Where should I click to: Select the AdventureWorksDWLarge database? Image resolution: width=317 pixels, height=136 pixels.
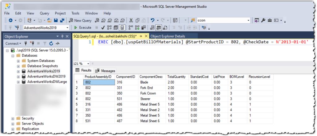(x=47, y=82)
